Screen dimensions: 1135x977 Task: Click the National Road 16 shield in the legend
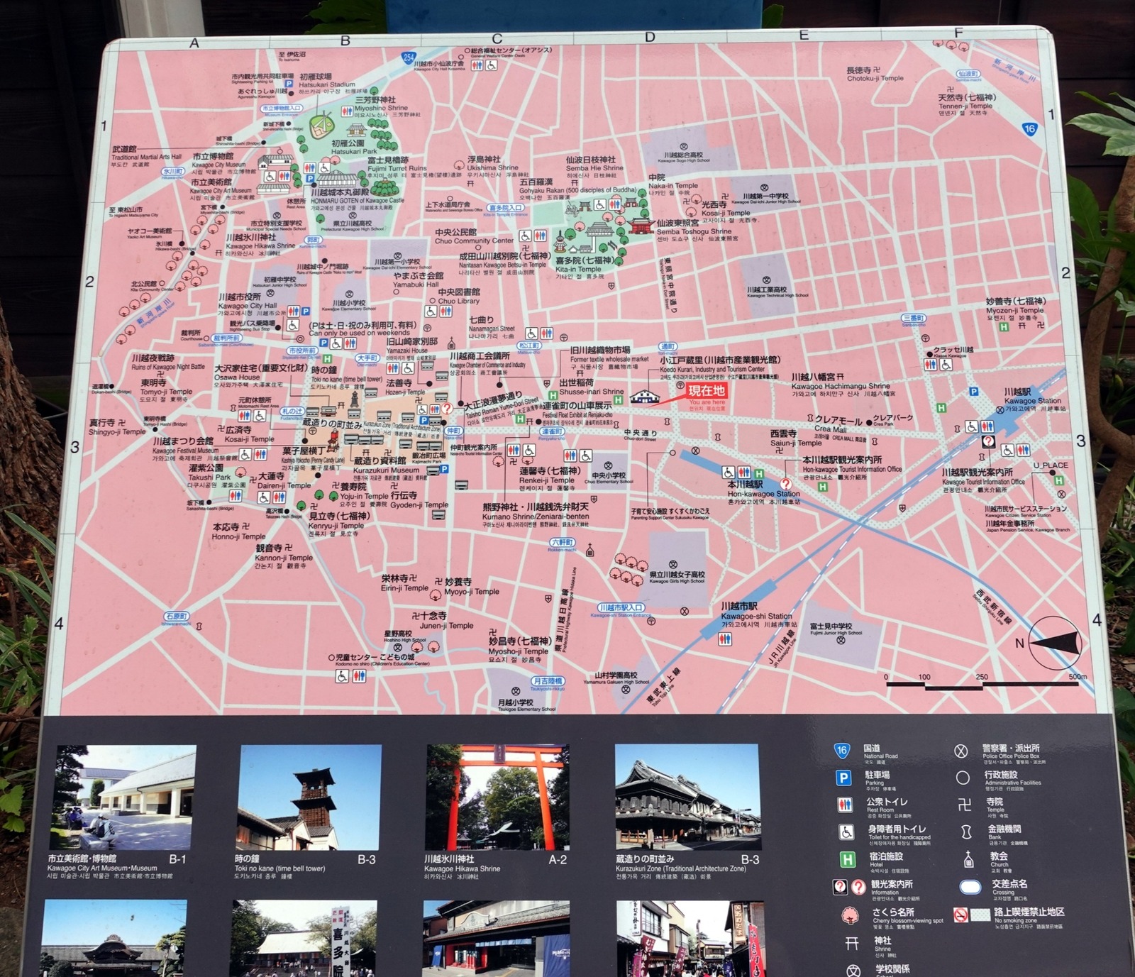click(x=842, y=751)
